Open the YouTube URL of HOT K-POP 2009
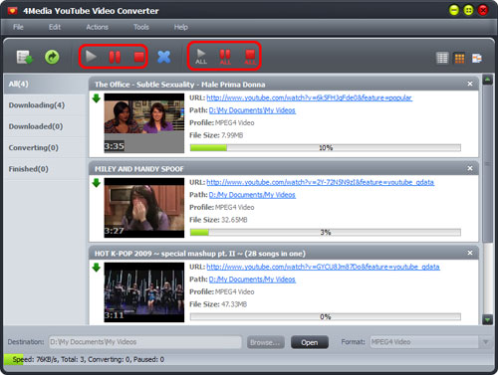The width and height of the screenshot is (498, 375). (x=323, y=267)
